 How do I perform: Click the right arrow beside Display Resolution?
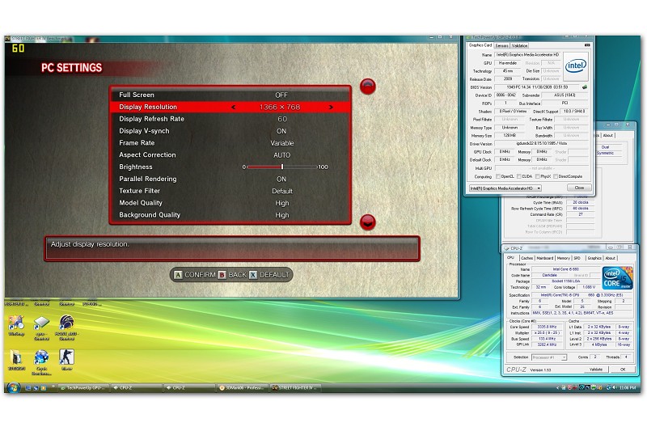tap(331, 108)
